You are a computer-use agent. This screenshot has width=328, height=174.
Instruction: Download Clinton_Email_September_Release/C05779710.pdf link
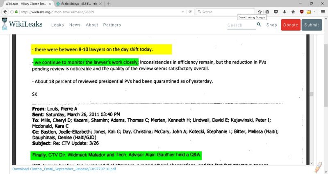click(x=64, y=169)
